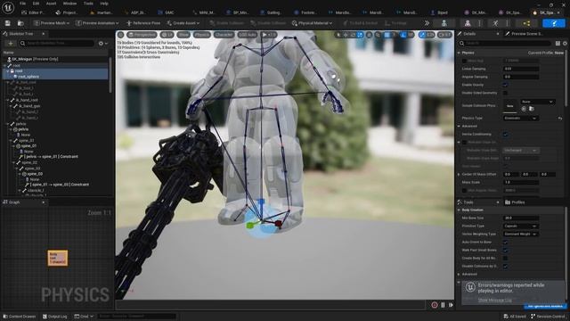Image resolution: width=570 pixels, height=321 pixels.
Task: Open Vertex Weighting Type dropdown
Action: coord(520,234)
